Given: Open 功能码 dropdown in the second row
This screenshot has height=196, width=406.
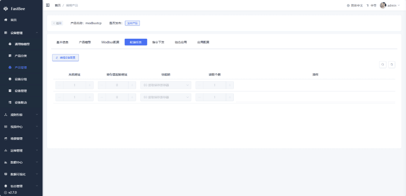Looking at the screenshot, I should coord(166,97).
